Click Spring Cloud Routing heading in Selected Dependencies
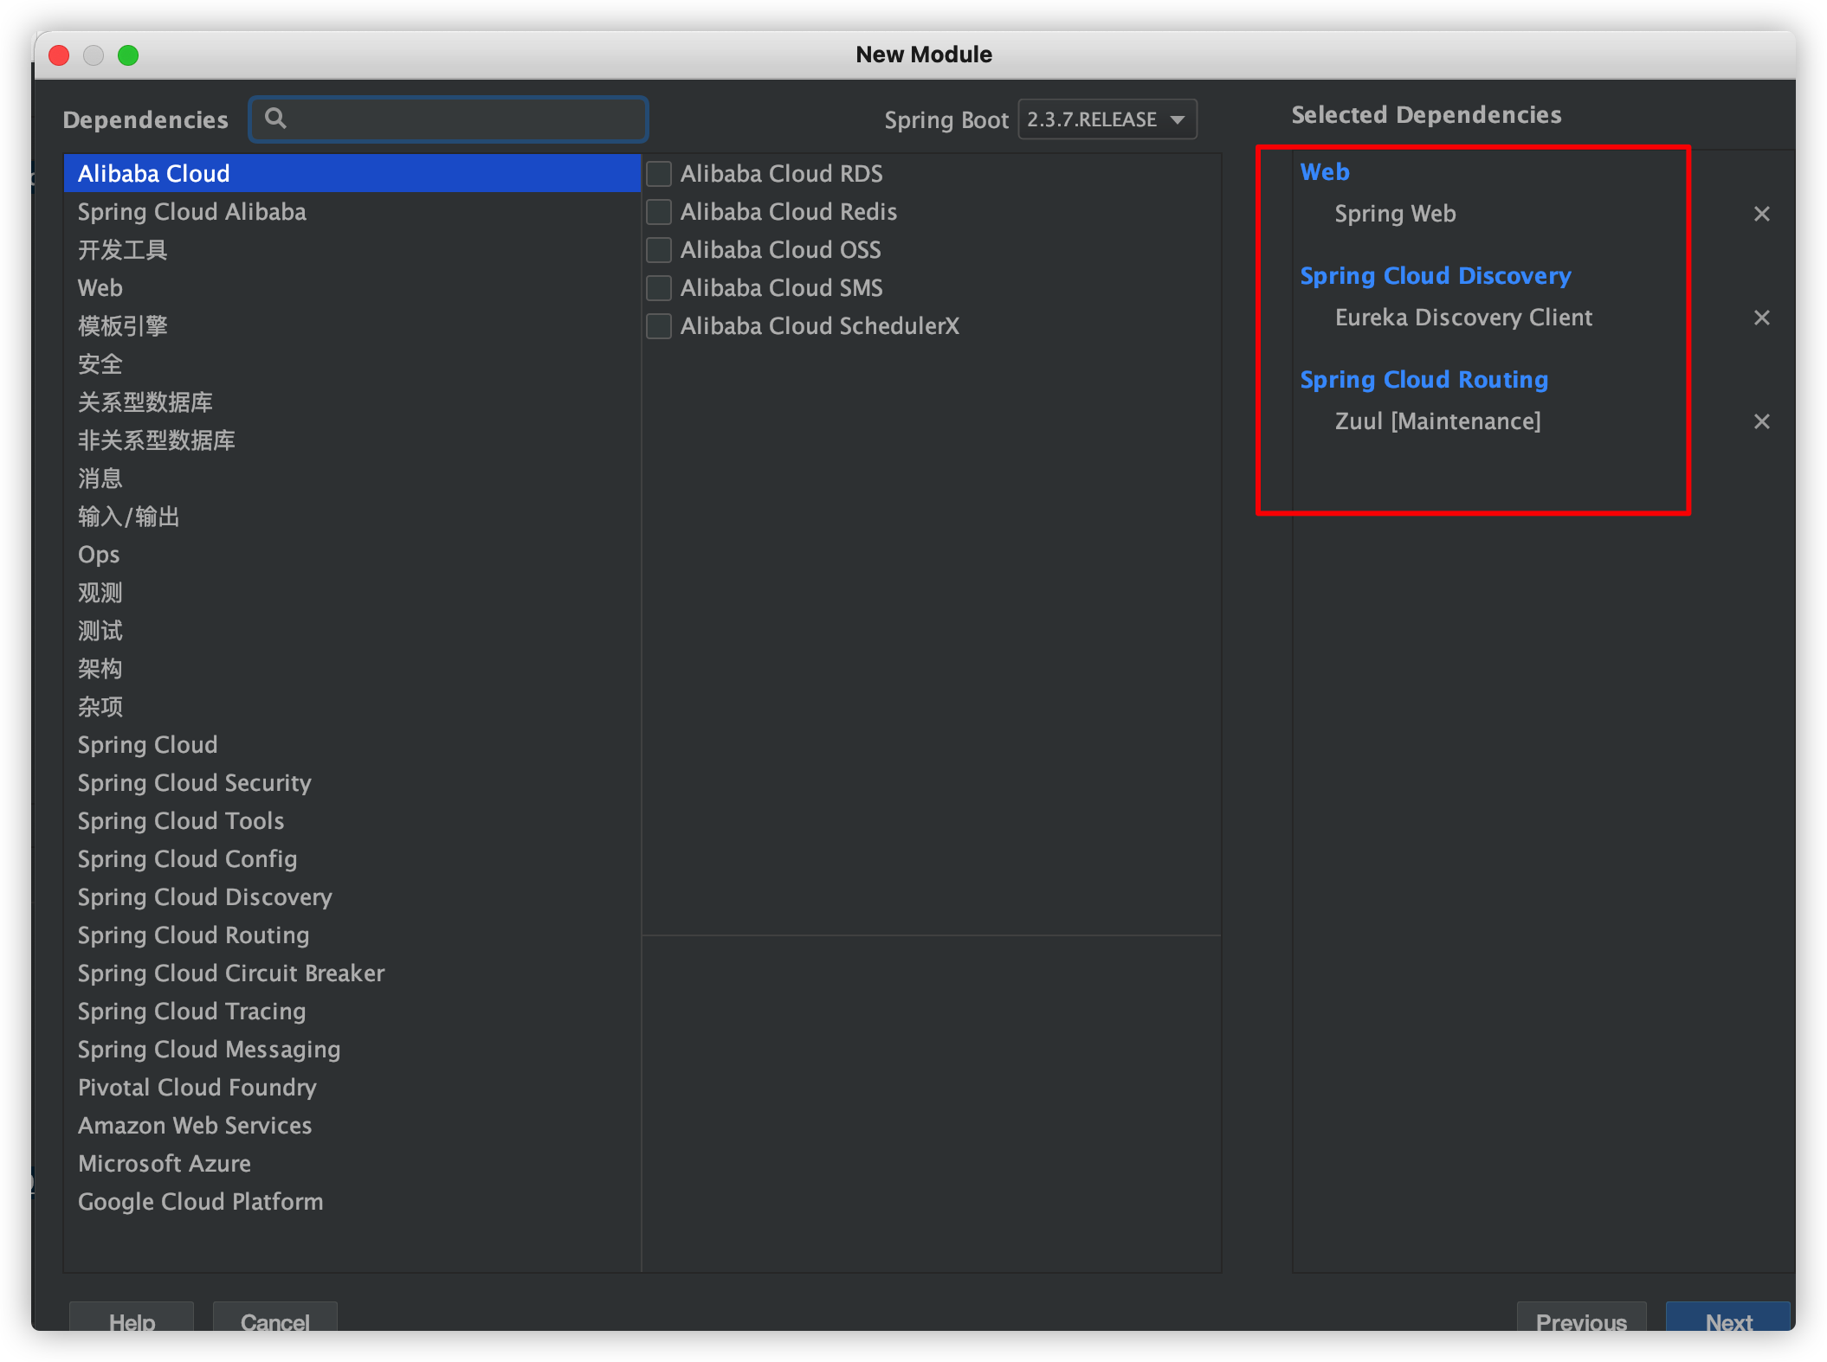 point(1424,380)
